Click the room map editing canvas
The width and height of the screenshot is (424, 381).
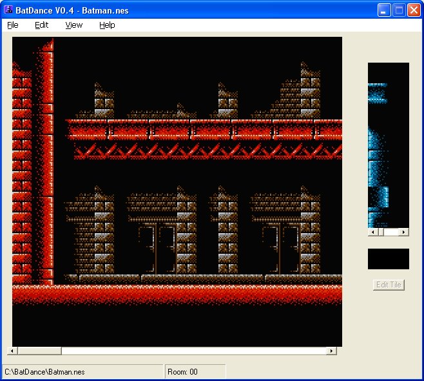[x=177, y=192]
